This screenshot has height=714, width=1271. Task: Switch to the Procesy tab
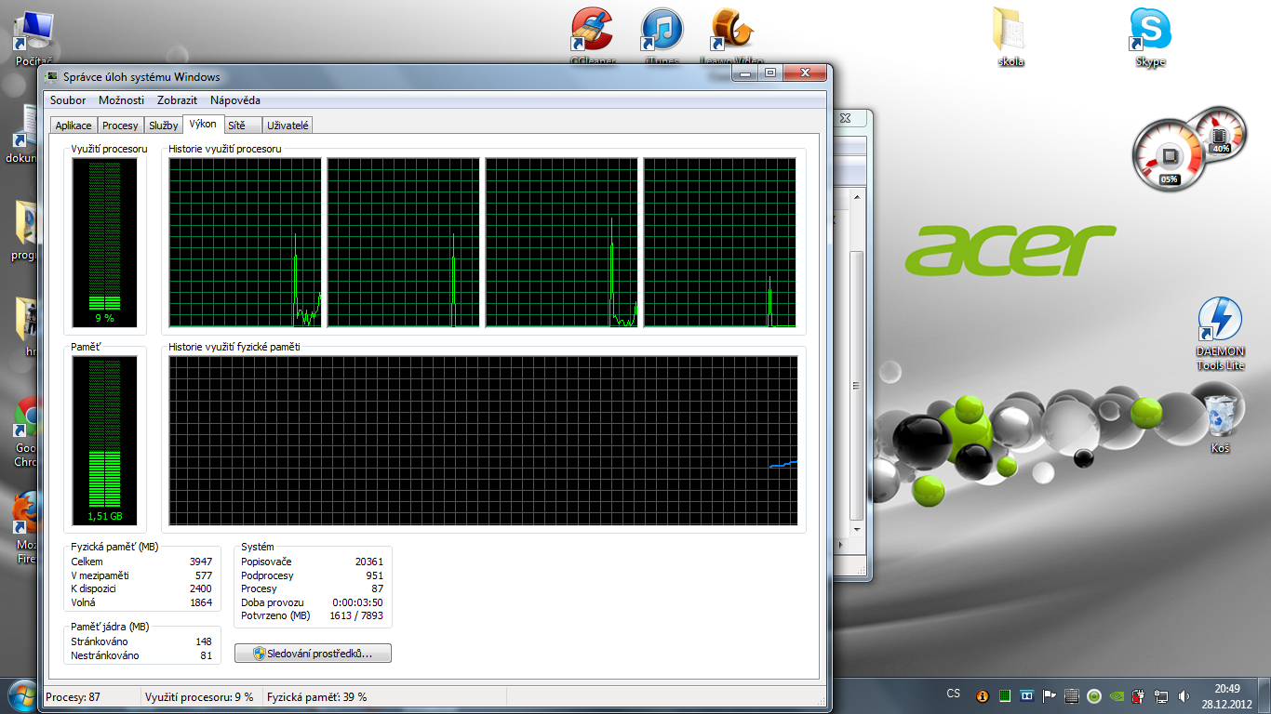coord(120,126)
